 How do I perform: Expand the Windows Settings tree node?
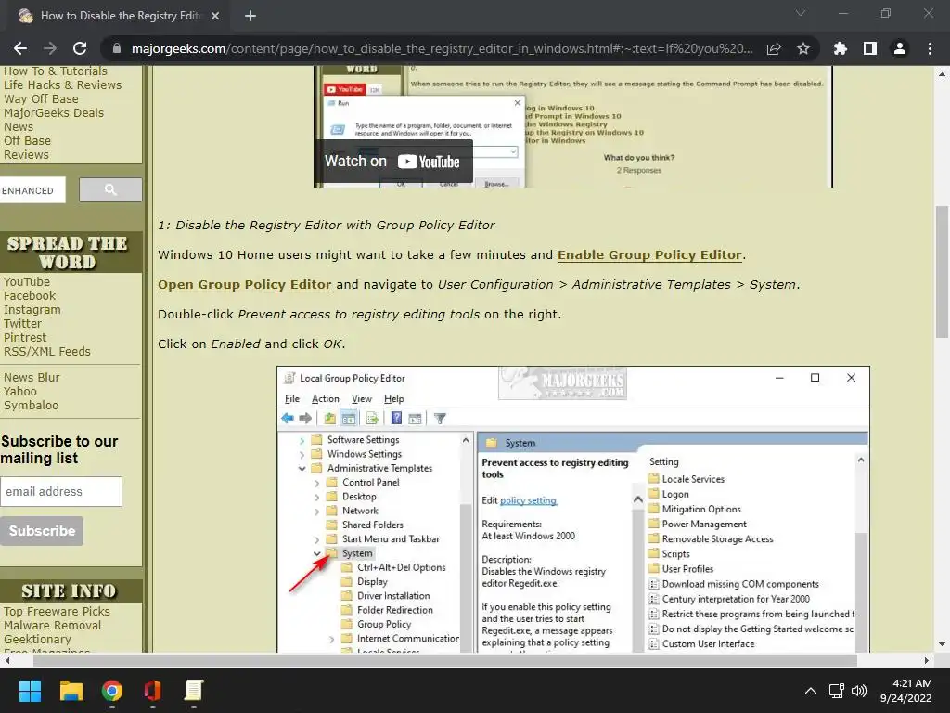pyautogui.click(x=302, y=454)
